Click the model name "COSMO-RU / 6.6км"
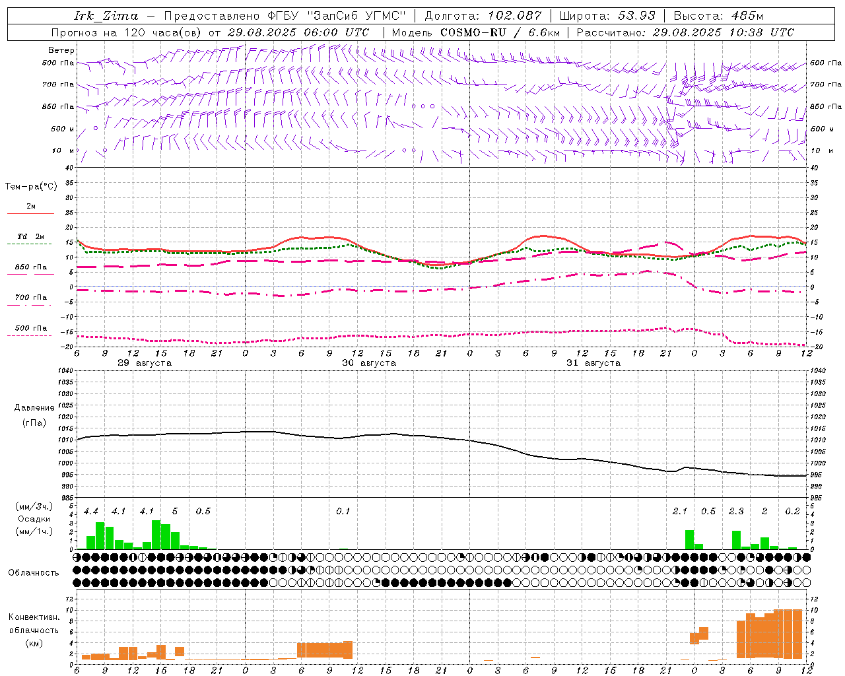 500,32
